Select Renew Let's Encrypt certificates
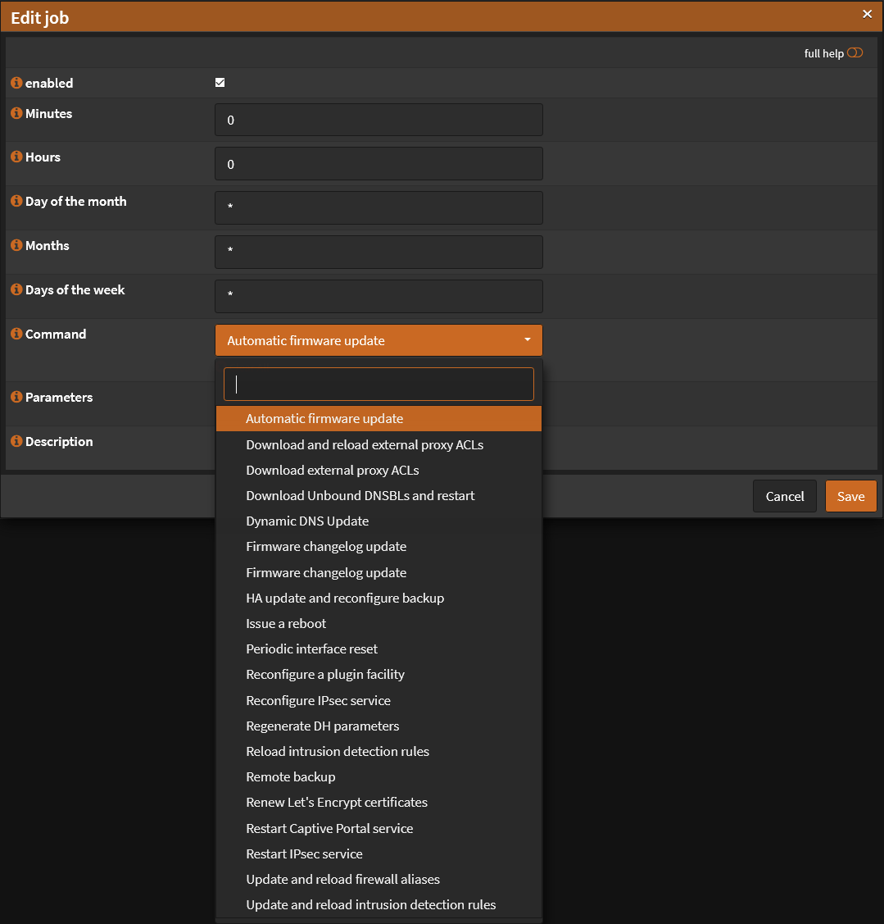 coord(337,802)
